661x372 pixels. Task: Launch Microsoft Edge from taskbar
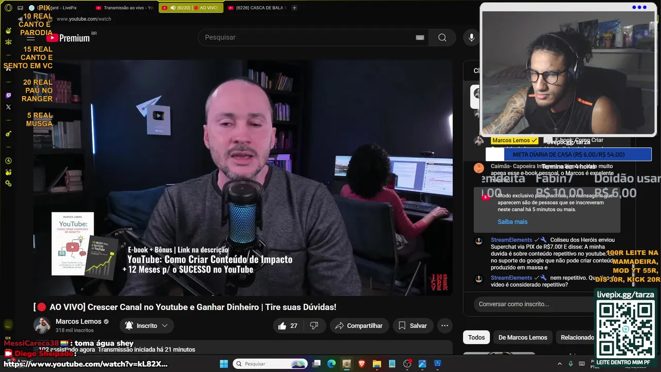(x=332, y=364)
